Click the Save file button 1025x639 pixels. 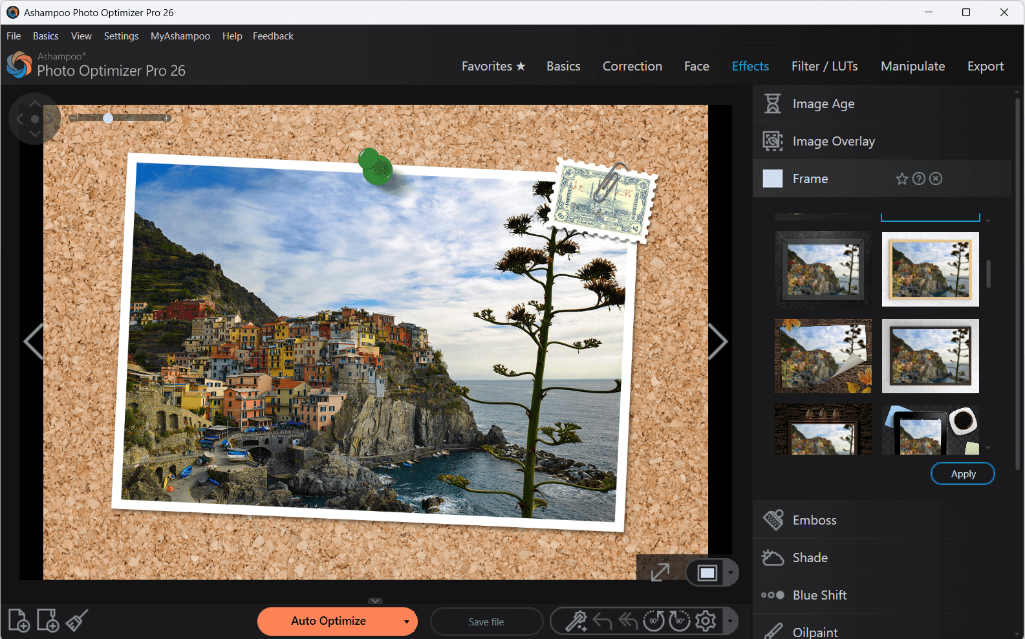(486, 622)
